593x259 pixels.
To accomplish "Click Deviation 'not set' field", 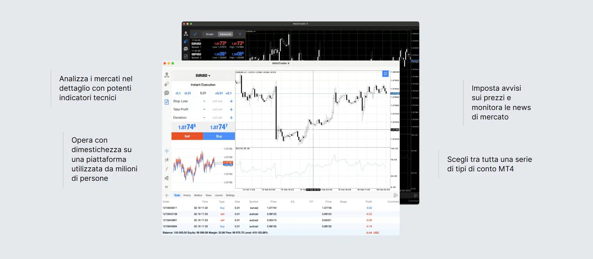I will click(x=217, y=118).
